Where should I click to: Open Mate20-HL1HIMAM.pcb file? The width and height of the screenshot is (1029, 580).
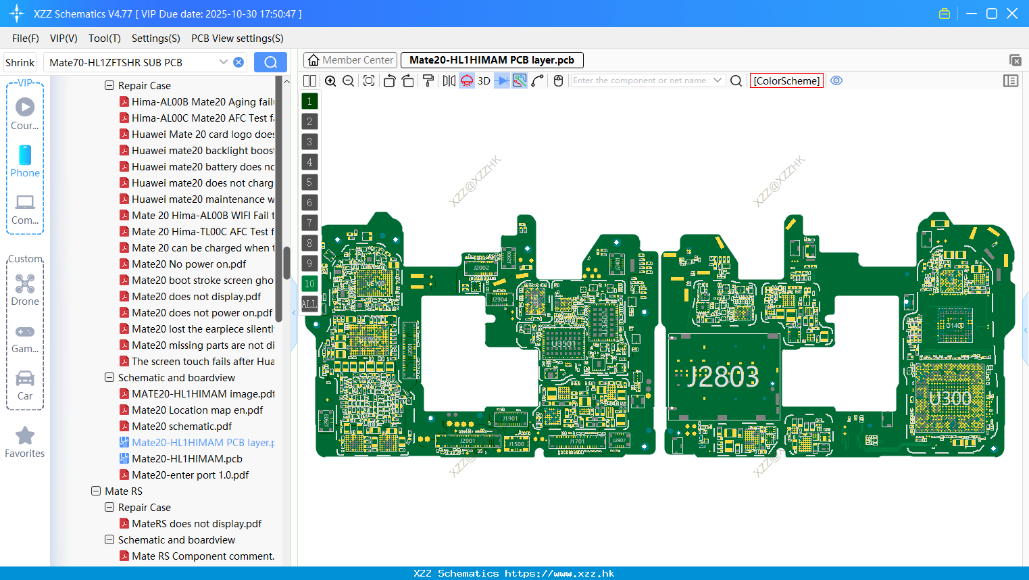[x=186, y=459]
